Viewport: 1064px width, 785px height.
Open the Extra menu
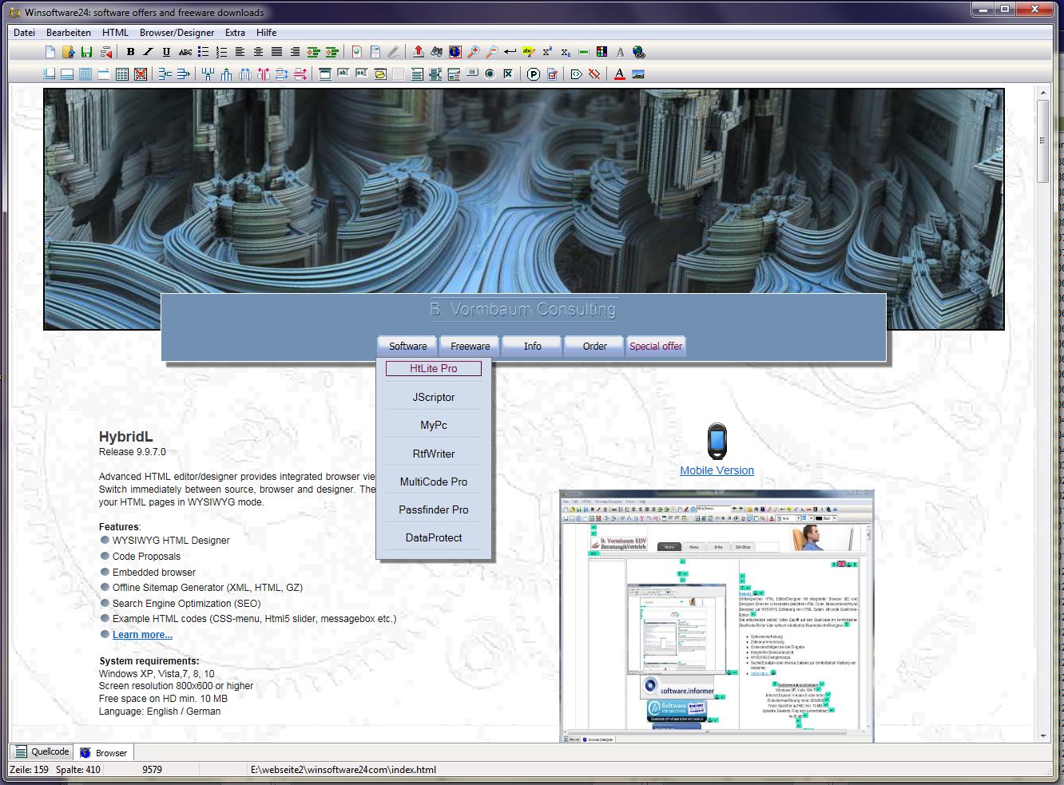(235, 33)
